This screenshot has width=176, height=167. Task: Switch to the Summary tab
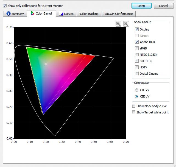[15, 14]
